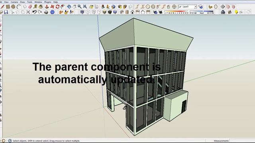
Task: Open the Layer Manager icon
Action: pos(201,7)
